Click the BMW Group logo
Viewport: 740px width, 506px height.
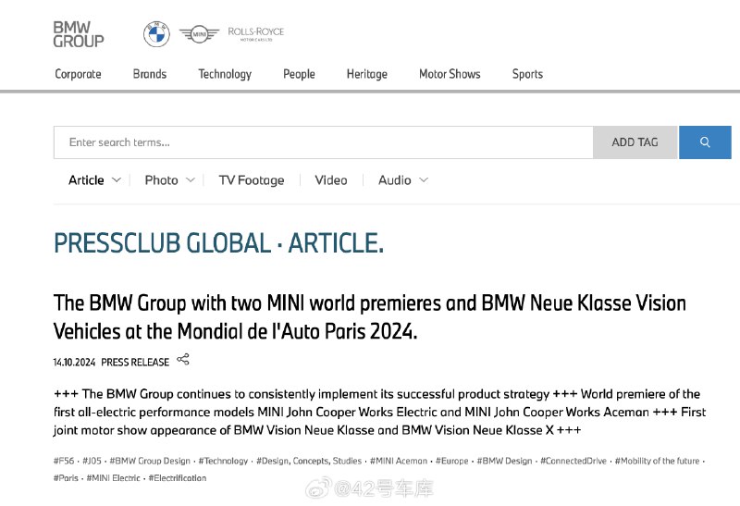(x=79, y=34)
